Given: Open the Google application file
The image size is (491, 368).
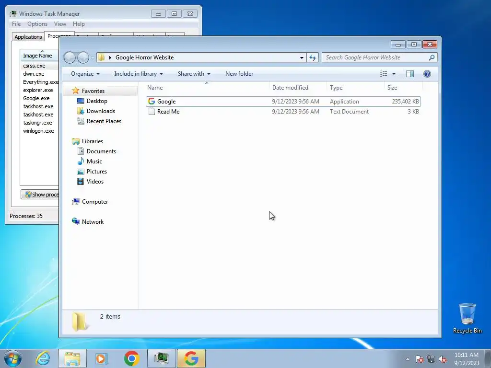Looking at the screenshot, I should 283,102.
